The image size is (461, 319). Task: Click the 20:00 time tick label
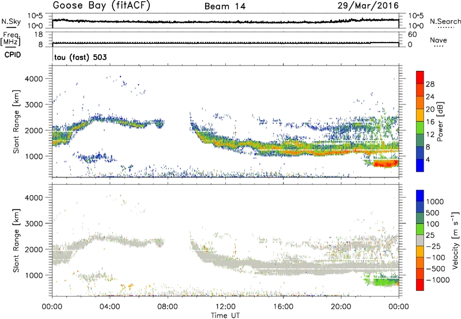click(341, 307)
